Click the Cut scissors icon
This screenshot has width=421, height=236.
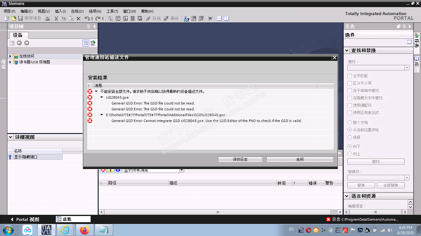56,18
